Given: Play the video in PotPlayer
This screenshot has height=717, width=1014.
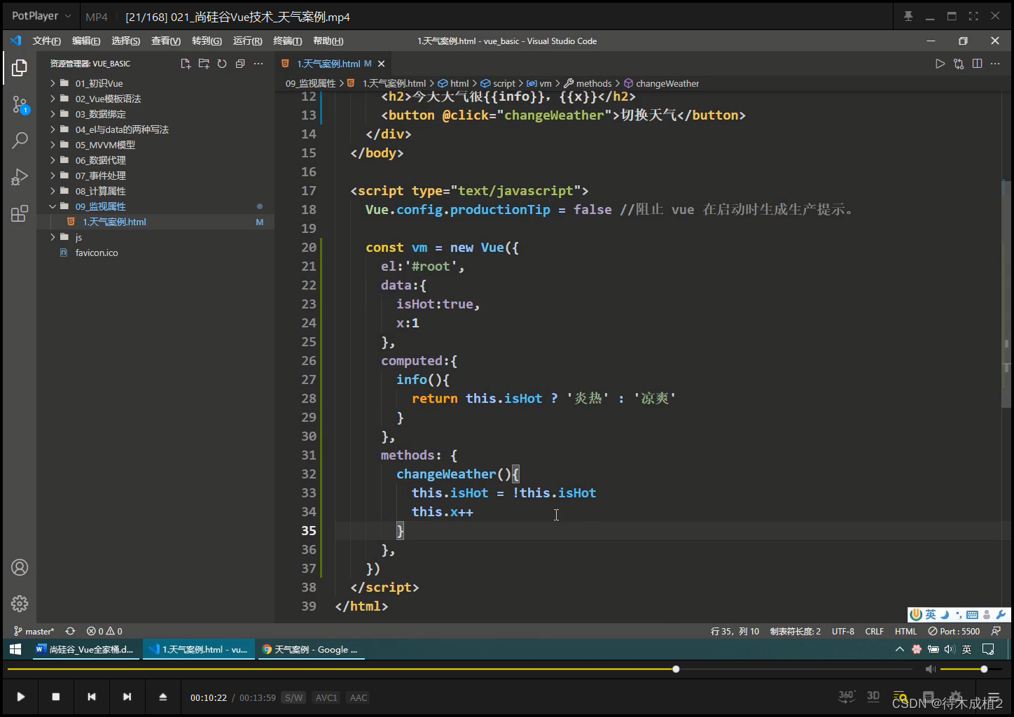Looking at the screenshot, I should coord(21,697).
